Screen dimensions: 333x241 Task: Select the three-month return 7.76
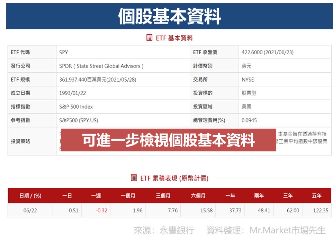click(x=173, y=211)
